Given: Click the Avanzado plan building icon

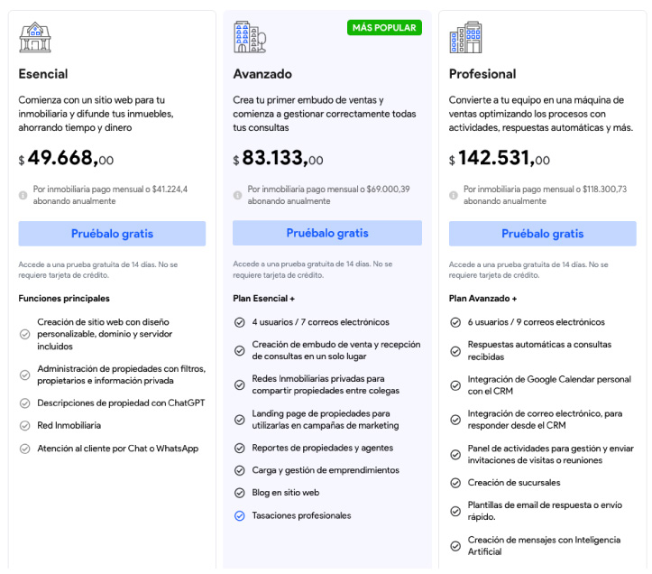Looking at the screenshot, I should tap(250, 38).
